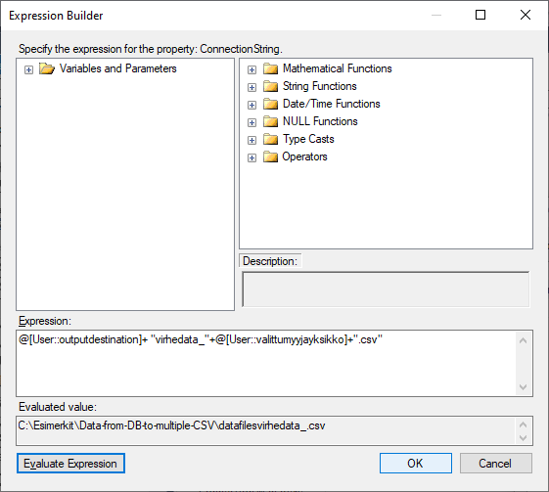The image size is (549, 492).
Task: Expand the Mathematical Functions tree node
Action: point(252,70)
